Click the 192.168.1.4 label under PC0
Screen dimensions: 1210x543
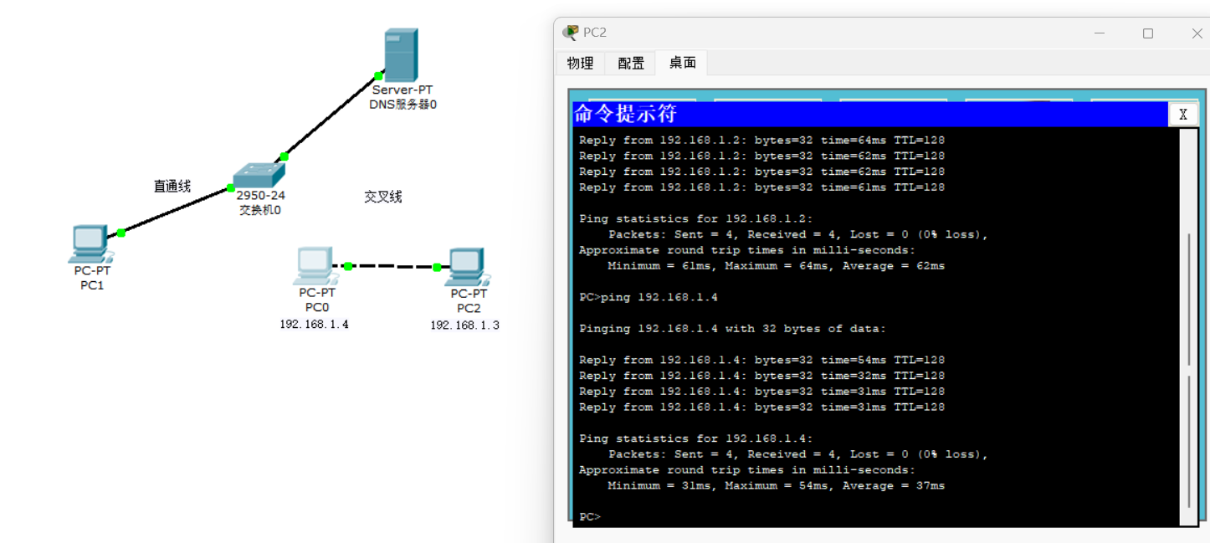point(314,325)
